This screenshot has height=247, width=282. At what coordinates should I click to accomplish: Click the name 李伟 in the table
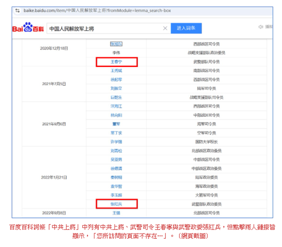coord(116,53)
